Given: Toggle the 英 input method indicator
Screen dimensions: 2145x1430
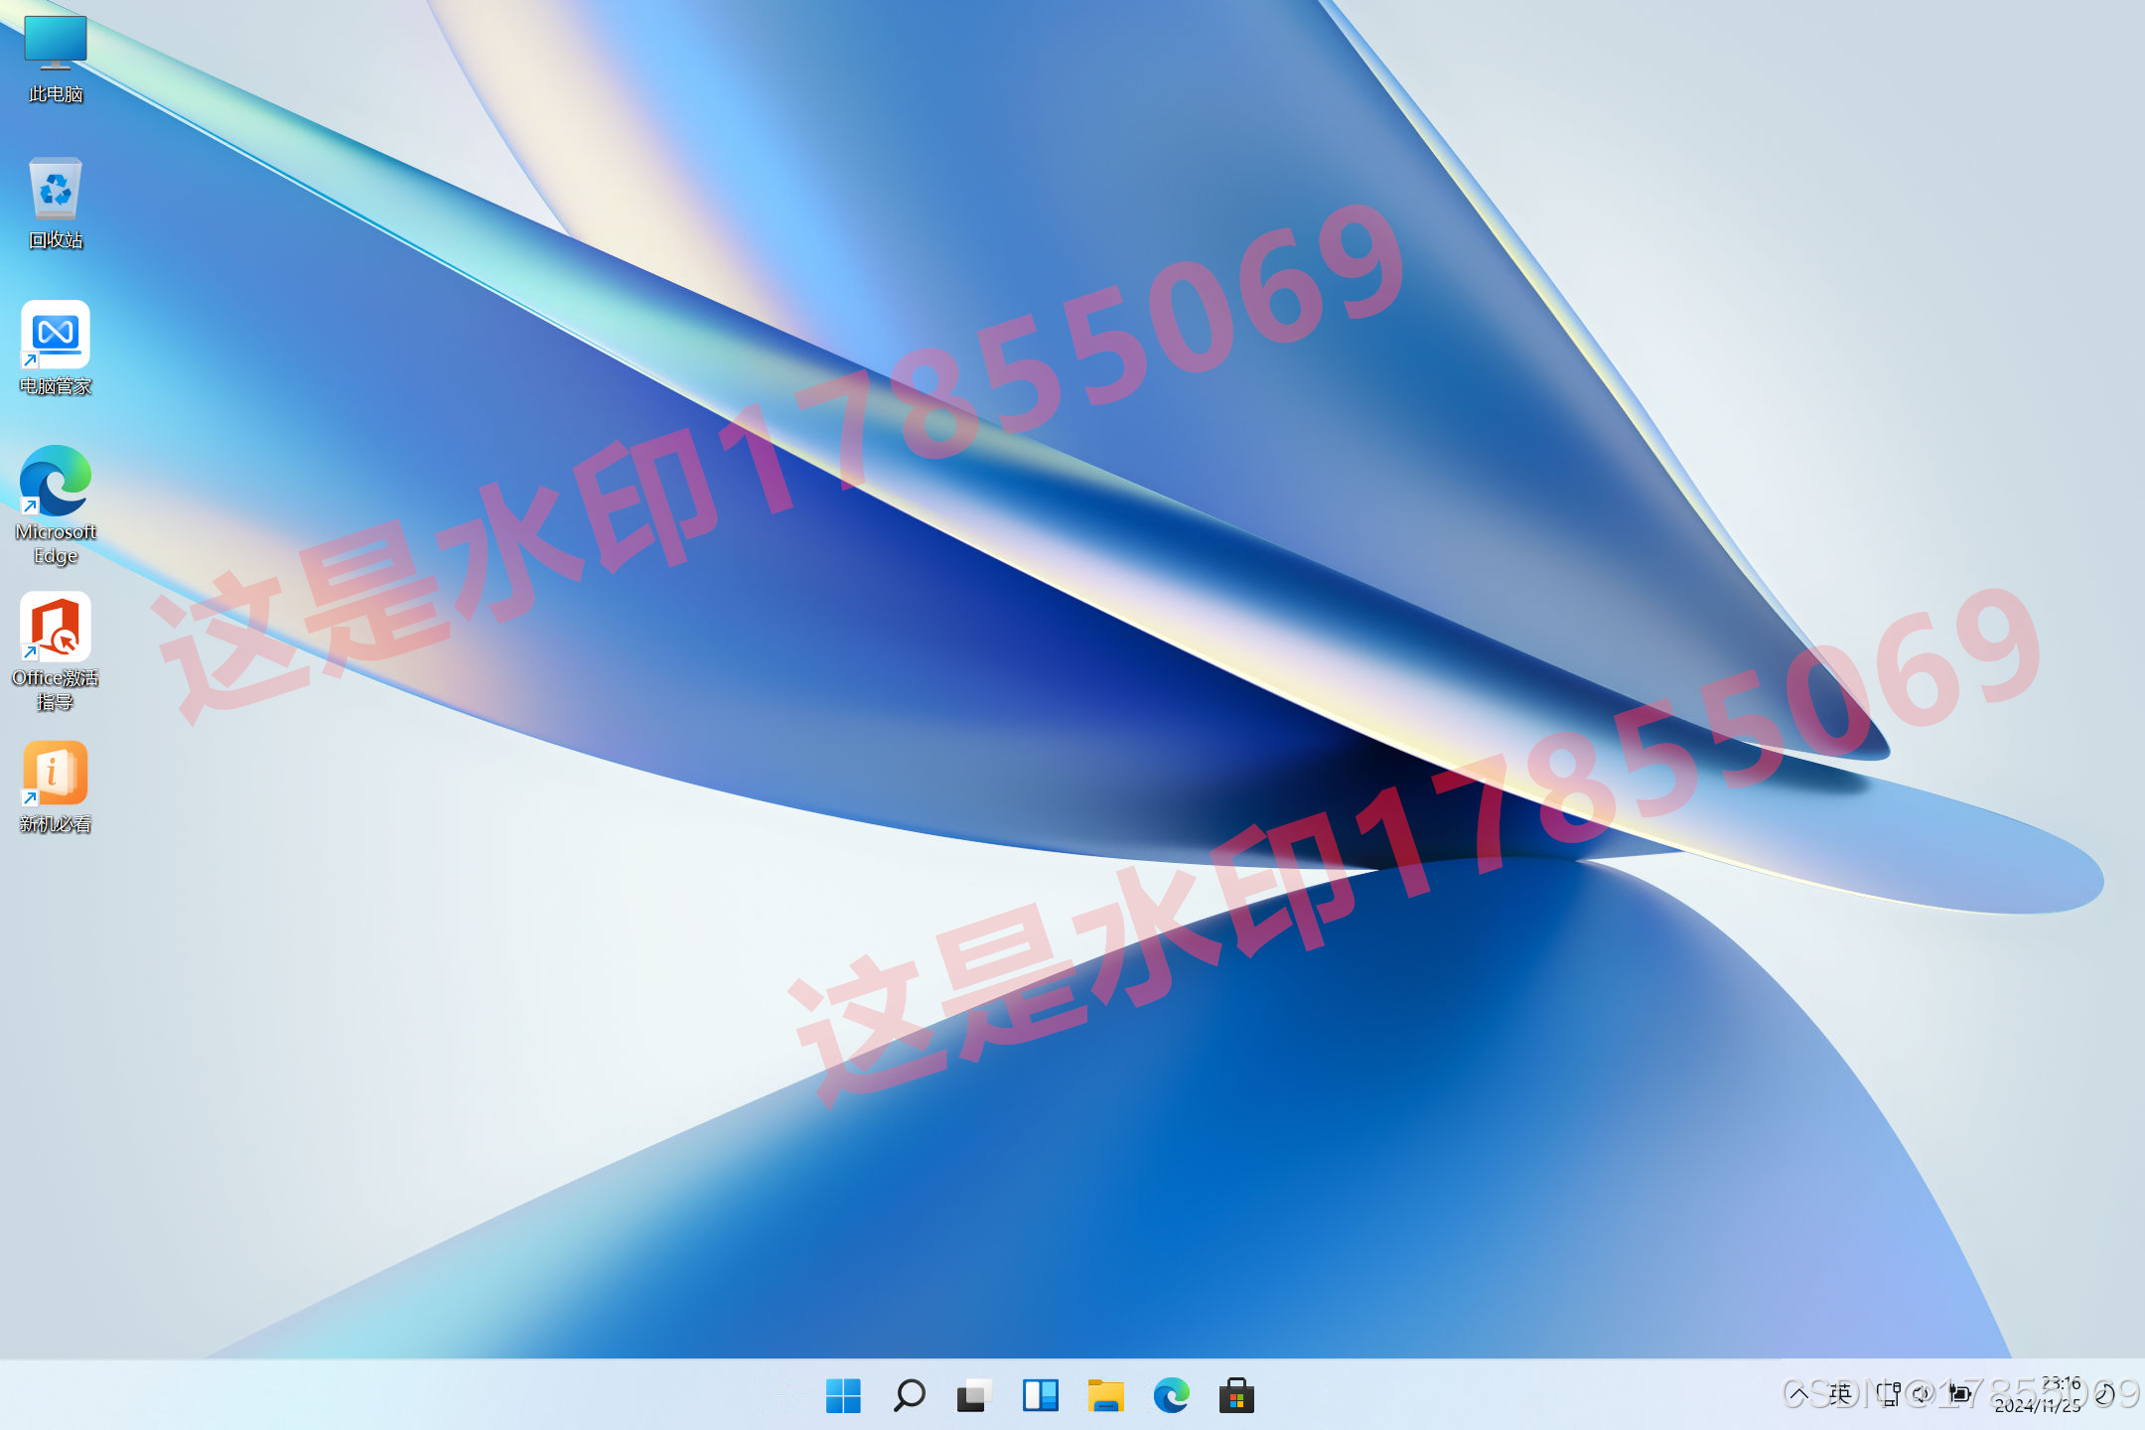Looking at the screenshot, I should pos(1841,1394).
